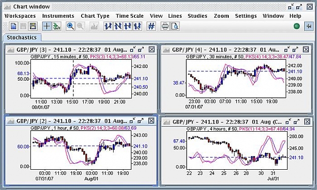The image size is (317, 190).
Task: Maximize the GBP/JPY [3] chart
Action: 140,50
